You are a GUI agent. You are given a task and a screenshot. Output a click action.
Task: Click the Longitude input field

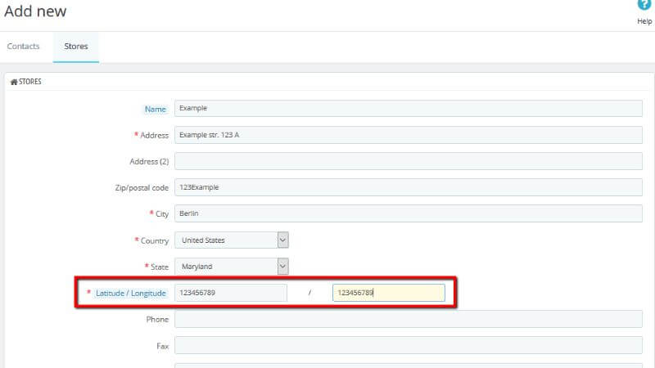coord(388,293)
